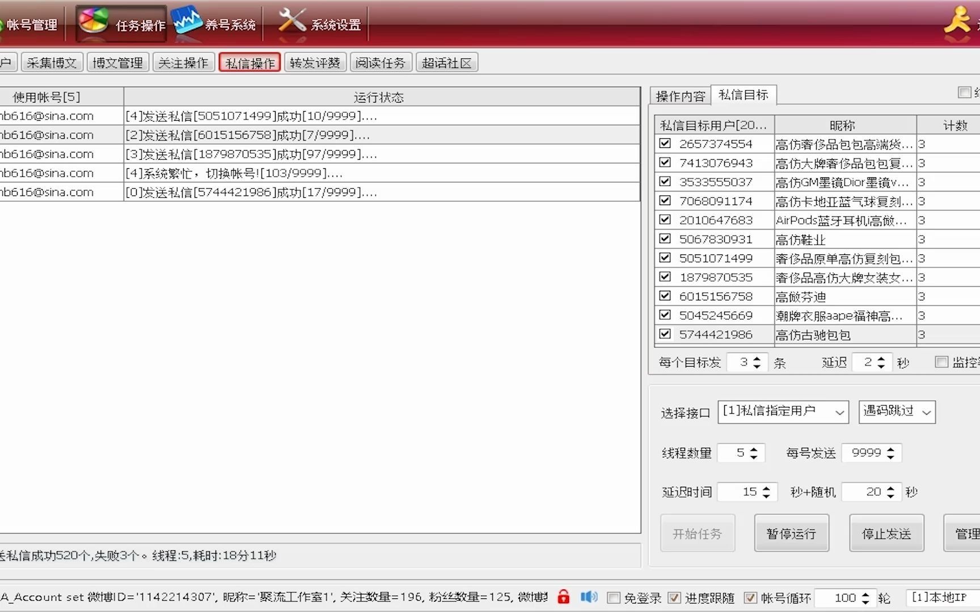
Task: Switch to 私信目标 panel tab
Action: pyautogui.click(x=743, y=95)
